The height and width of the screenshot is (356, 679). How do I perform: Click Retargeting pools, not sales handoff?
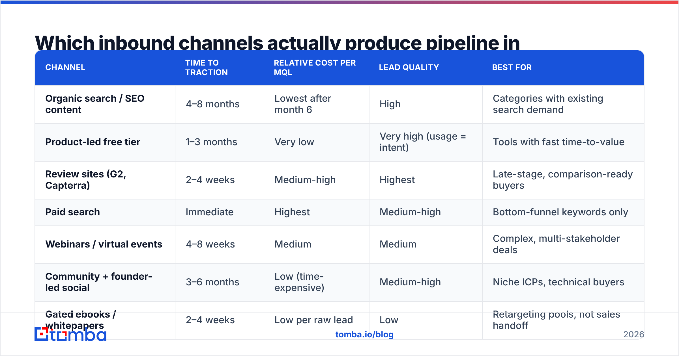[x=563, y=320]
